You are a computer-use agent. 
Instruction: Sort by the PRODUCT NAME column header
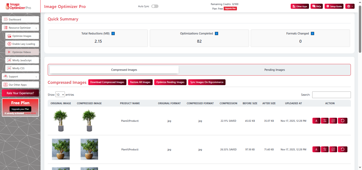pyautogui.click(x=130, y=103)
